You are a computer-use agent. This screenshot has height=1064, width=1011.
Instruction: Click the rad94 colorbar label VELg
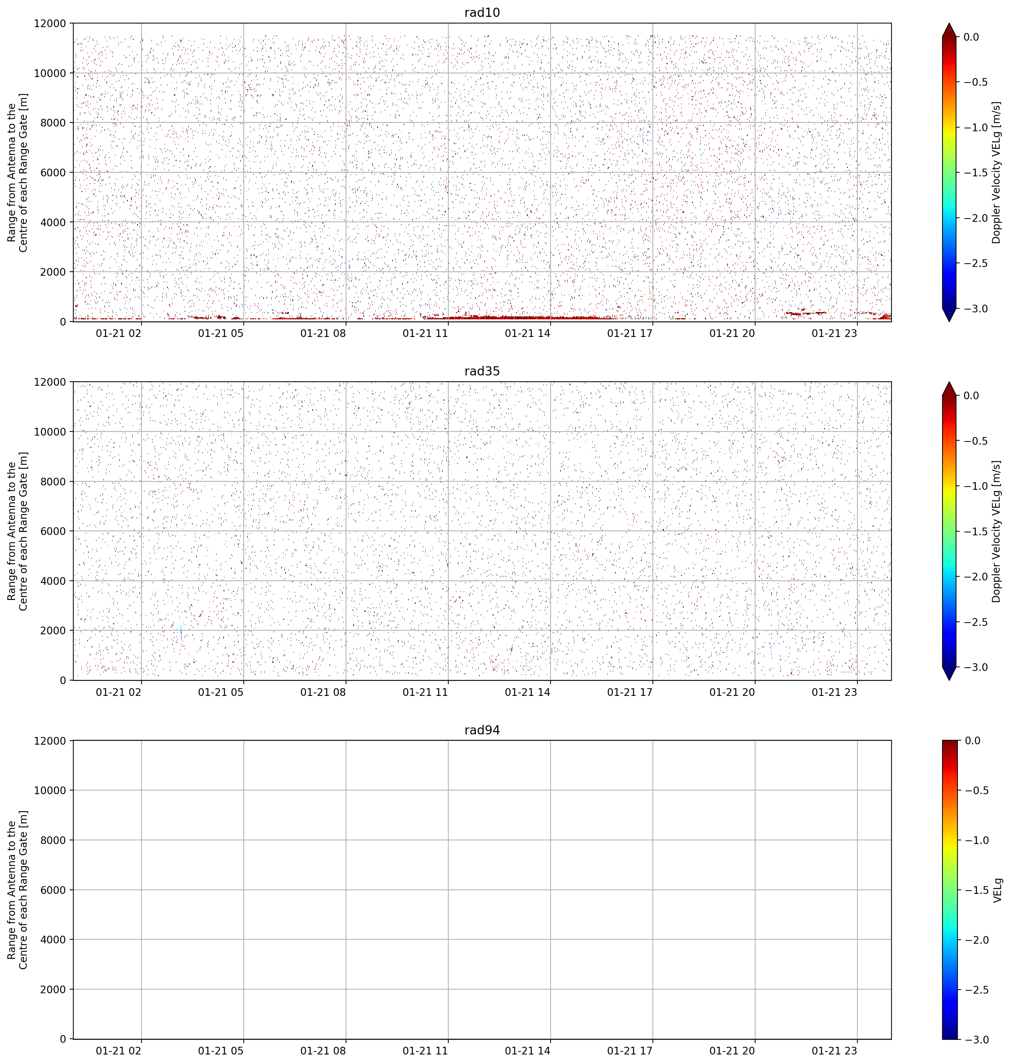[x=997, y=890]
